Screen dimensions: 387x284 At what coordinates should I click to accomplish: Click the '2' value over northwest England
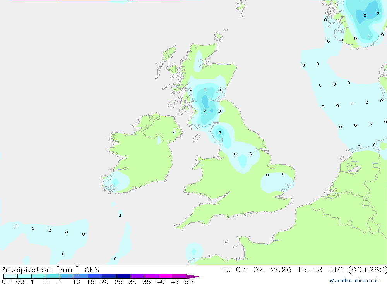[x=219, y=133]
